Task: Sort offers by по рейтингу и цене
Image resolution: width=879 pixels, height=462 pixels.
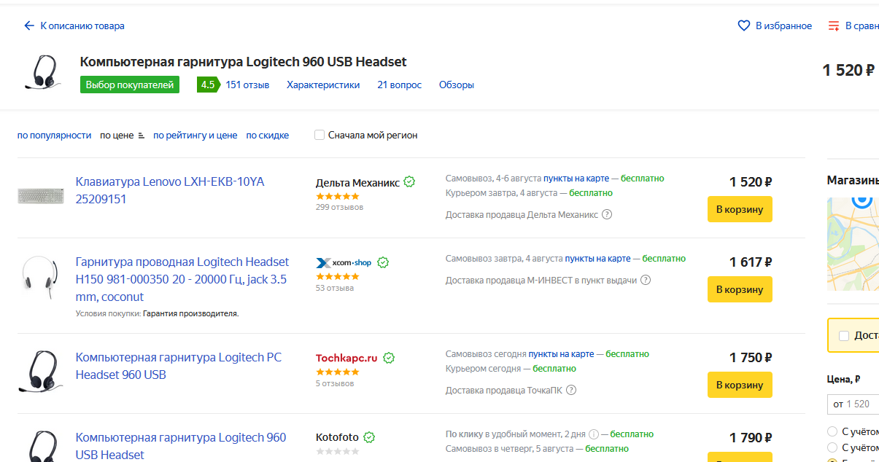Action: click(x=195, y=135)
